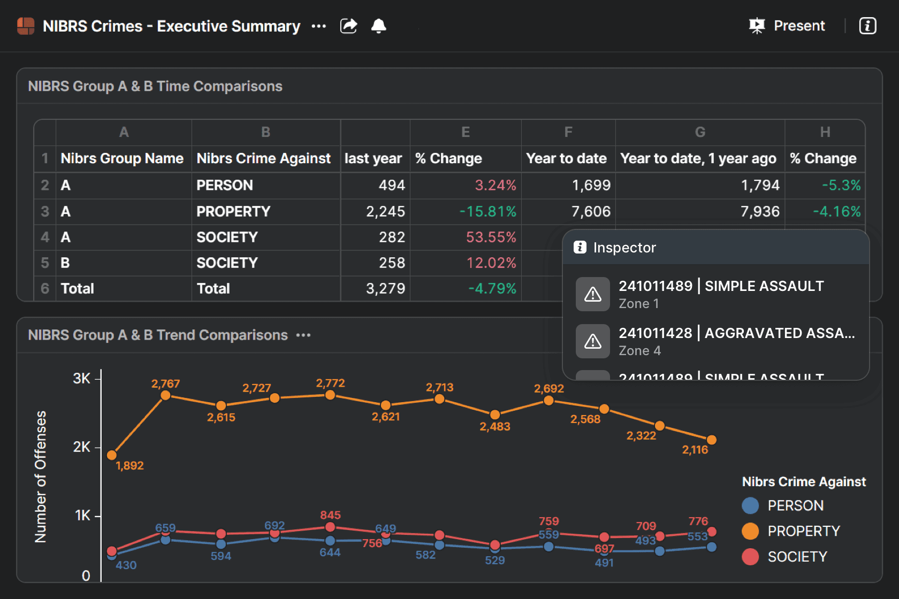This screenshot has width=899, height=599.
Task: Open incident 241011489 Simple Assault entry
Action: coord(721,286)
